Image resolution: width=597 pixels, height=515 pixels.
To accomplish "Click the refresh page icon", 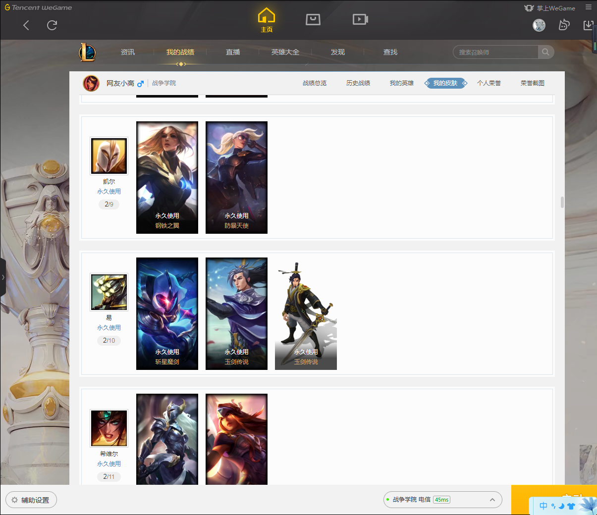I will (52, 25).
